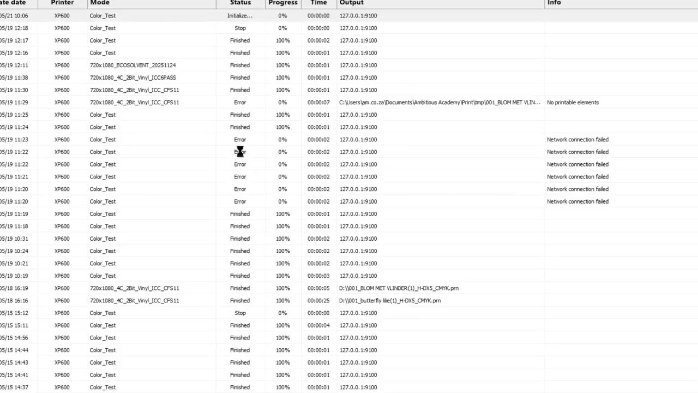Select the finished Color_Test job at 14:37
Viewport: 698px width, 393px height.
(349, 387)
